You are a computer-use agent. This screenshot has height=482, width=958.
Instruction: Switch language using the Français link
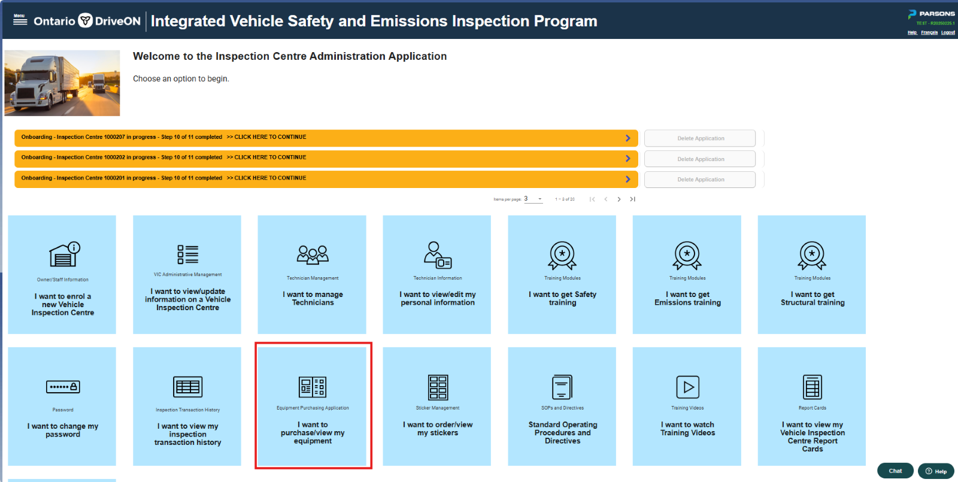[x=929, y=32]
